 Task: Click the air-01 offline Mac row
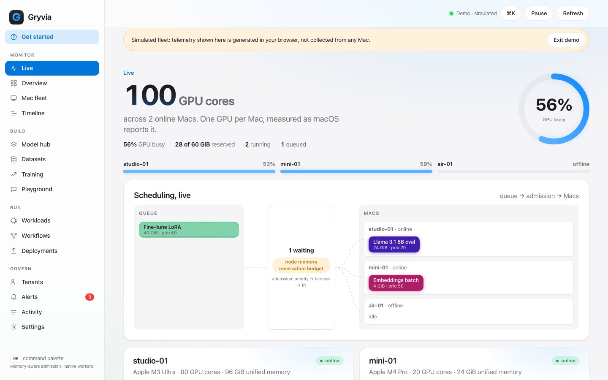(469, 311)
